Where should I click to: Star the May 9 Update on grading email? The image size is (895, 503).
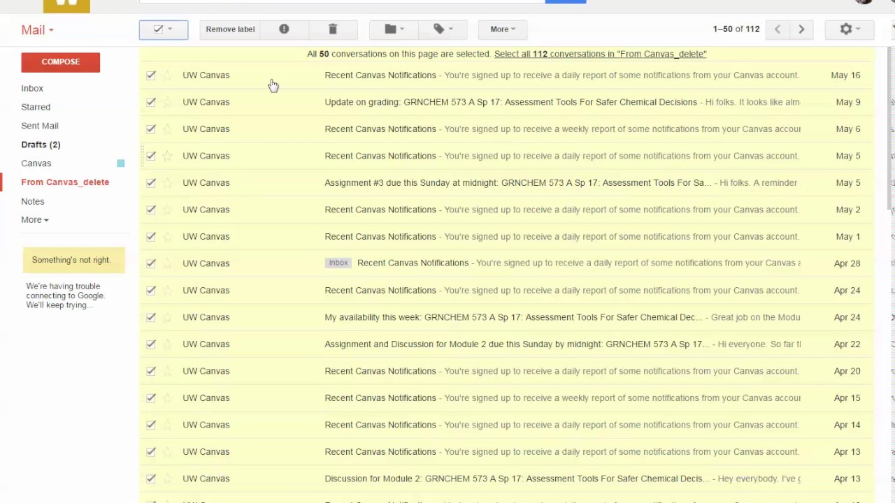[167, 102]
